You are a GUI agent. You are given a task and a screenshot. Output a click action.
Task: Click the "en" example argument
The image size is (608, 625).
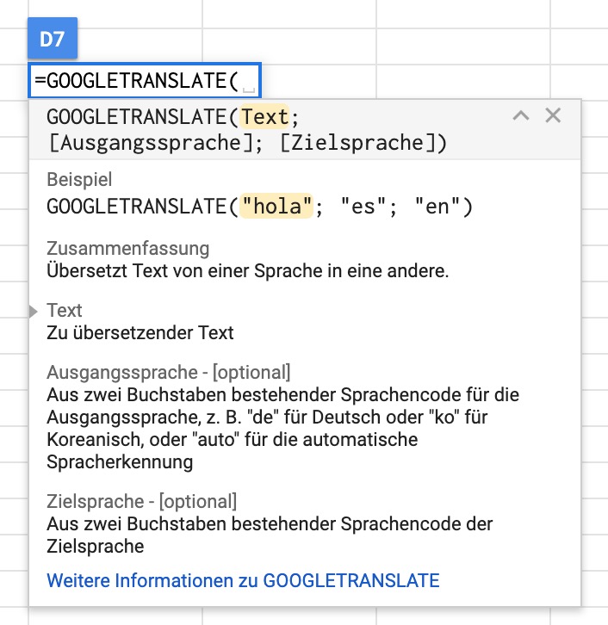point(437,207)
